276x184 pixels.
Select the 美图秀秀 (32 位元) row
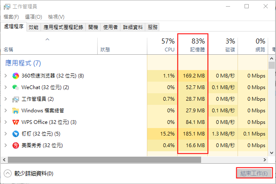[x=134, y=145]
